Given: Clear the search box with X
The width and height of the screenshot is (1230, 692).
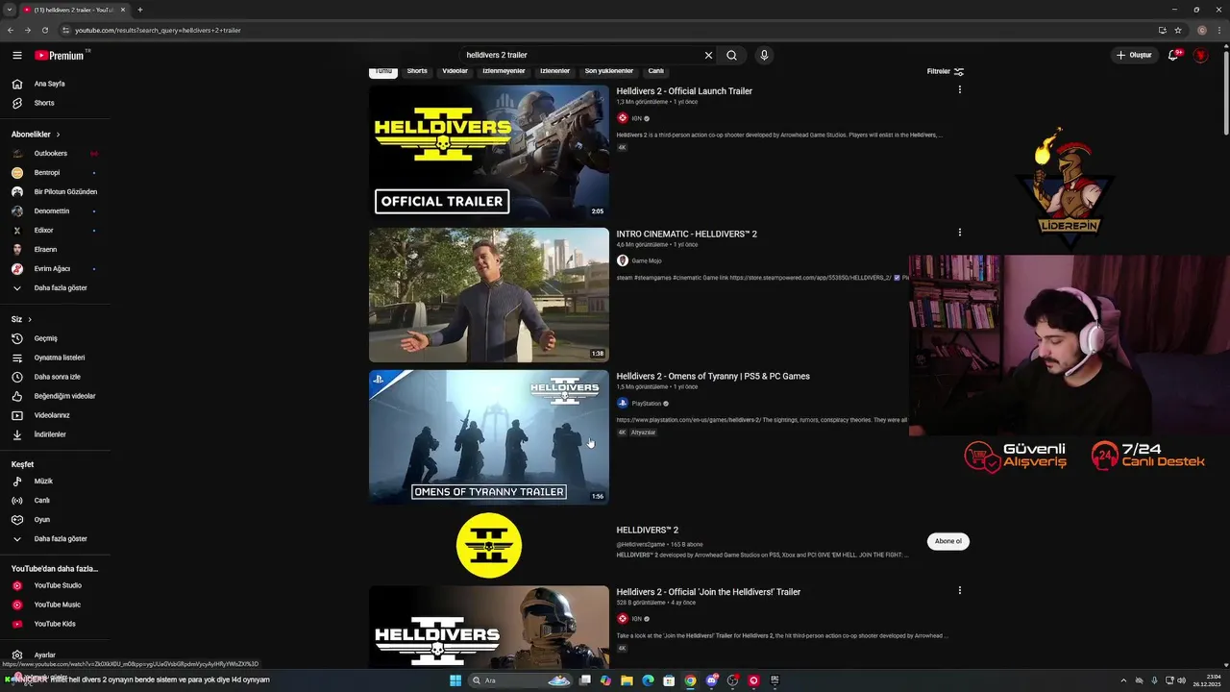Looking at the screenshot, I should point(709,55).
